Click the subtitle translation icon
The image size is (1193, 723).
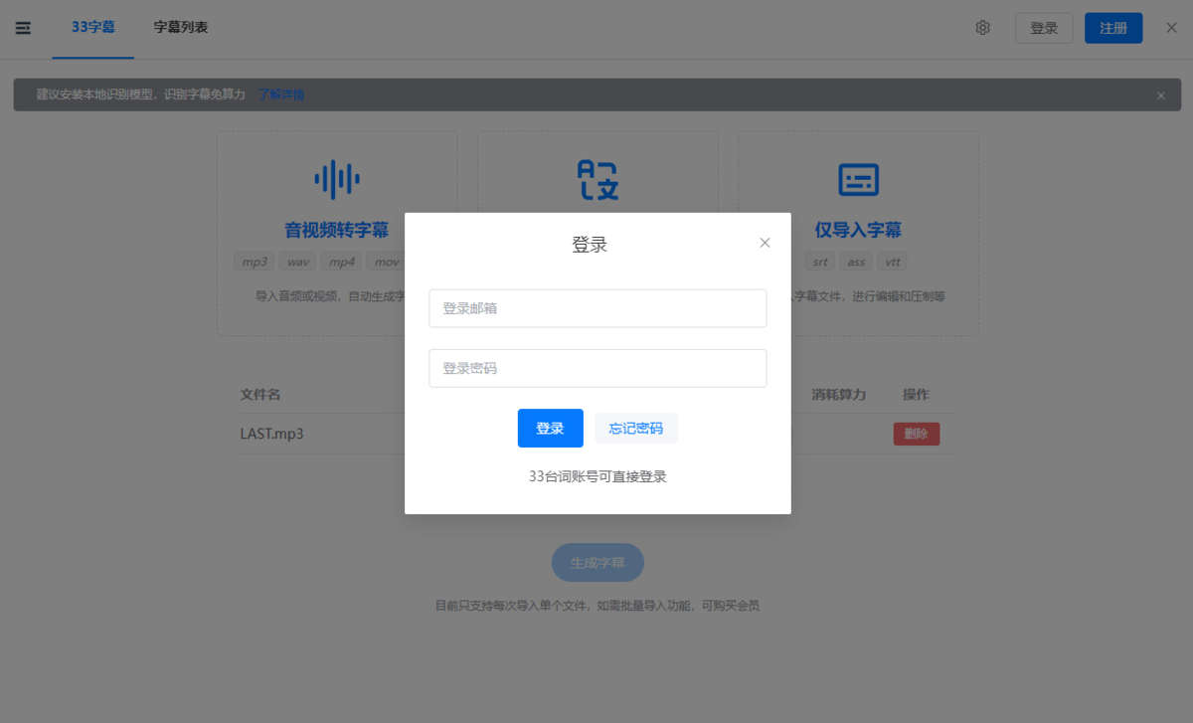(597, 179)
